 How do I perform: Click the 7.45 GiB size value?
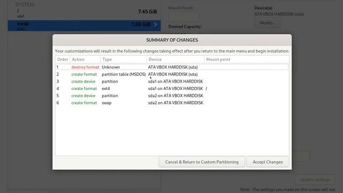147,12
